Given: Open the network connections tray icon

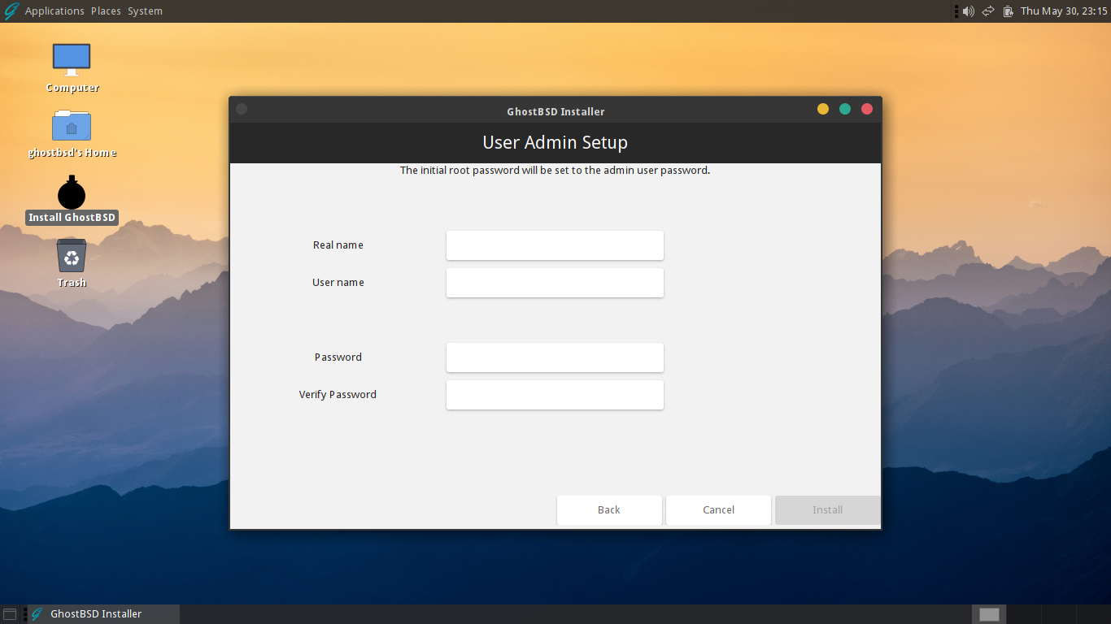Looking at the screenshot, I should [988, 11].
